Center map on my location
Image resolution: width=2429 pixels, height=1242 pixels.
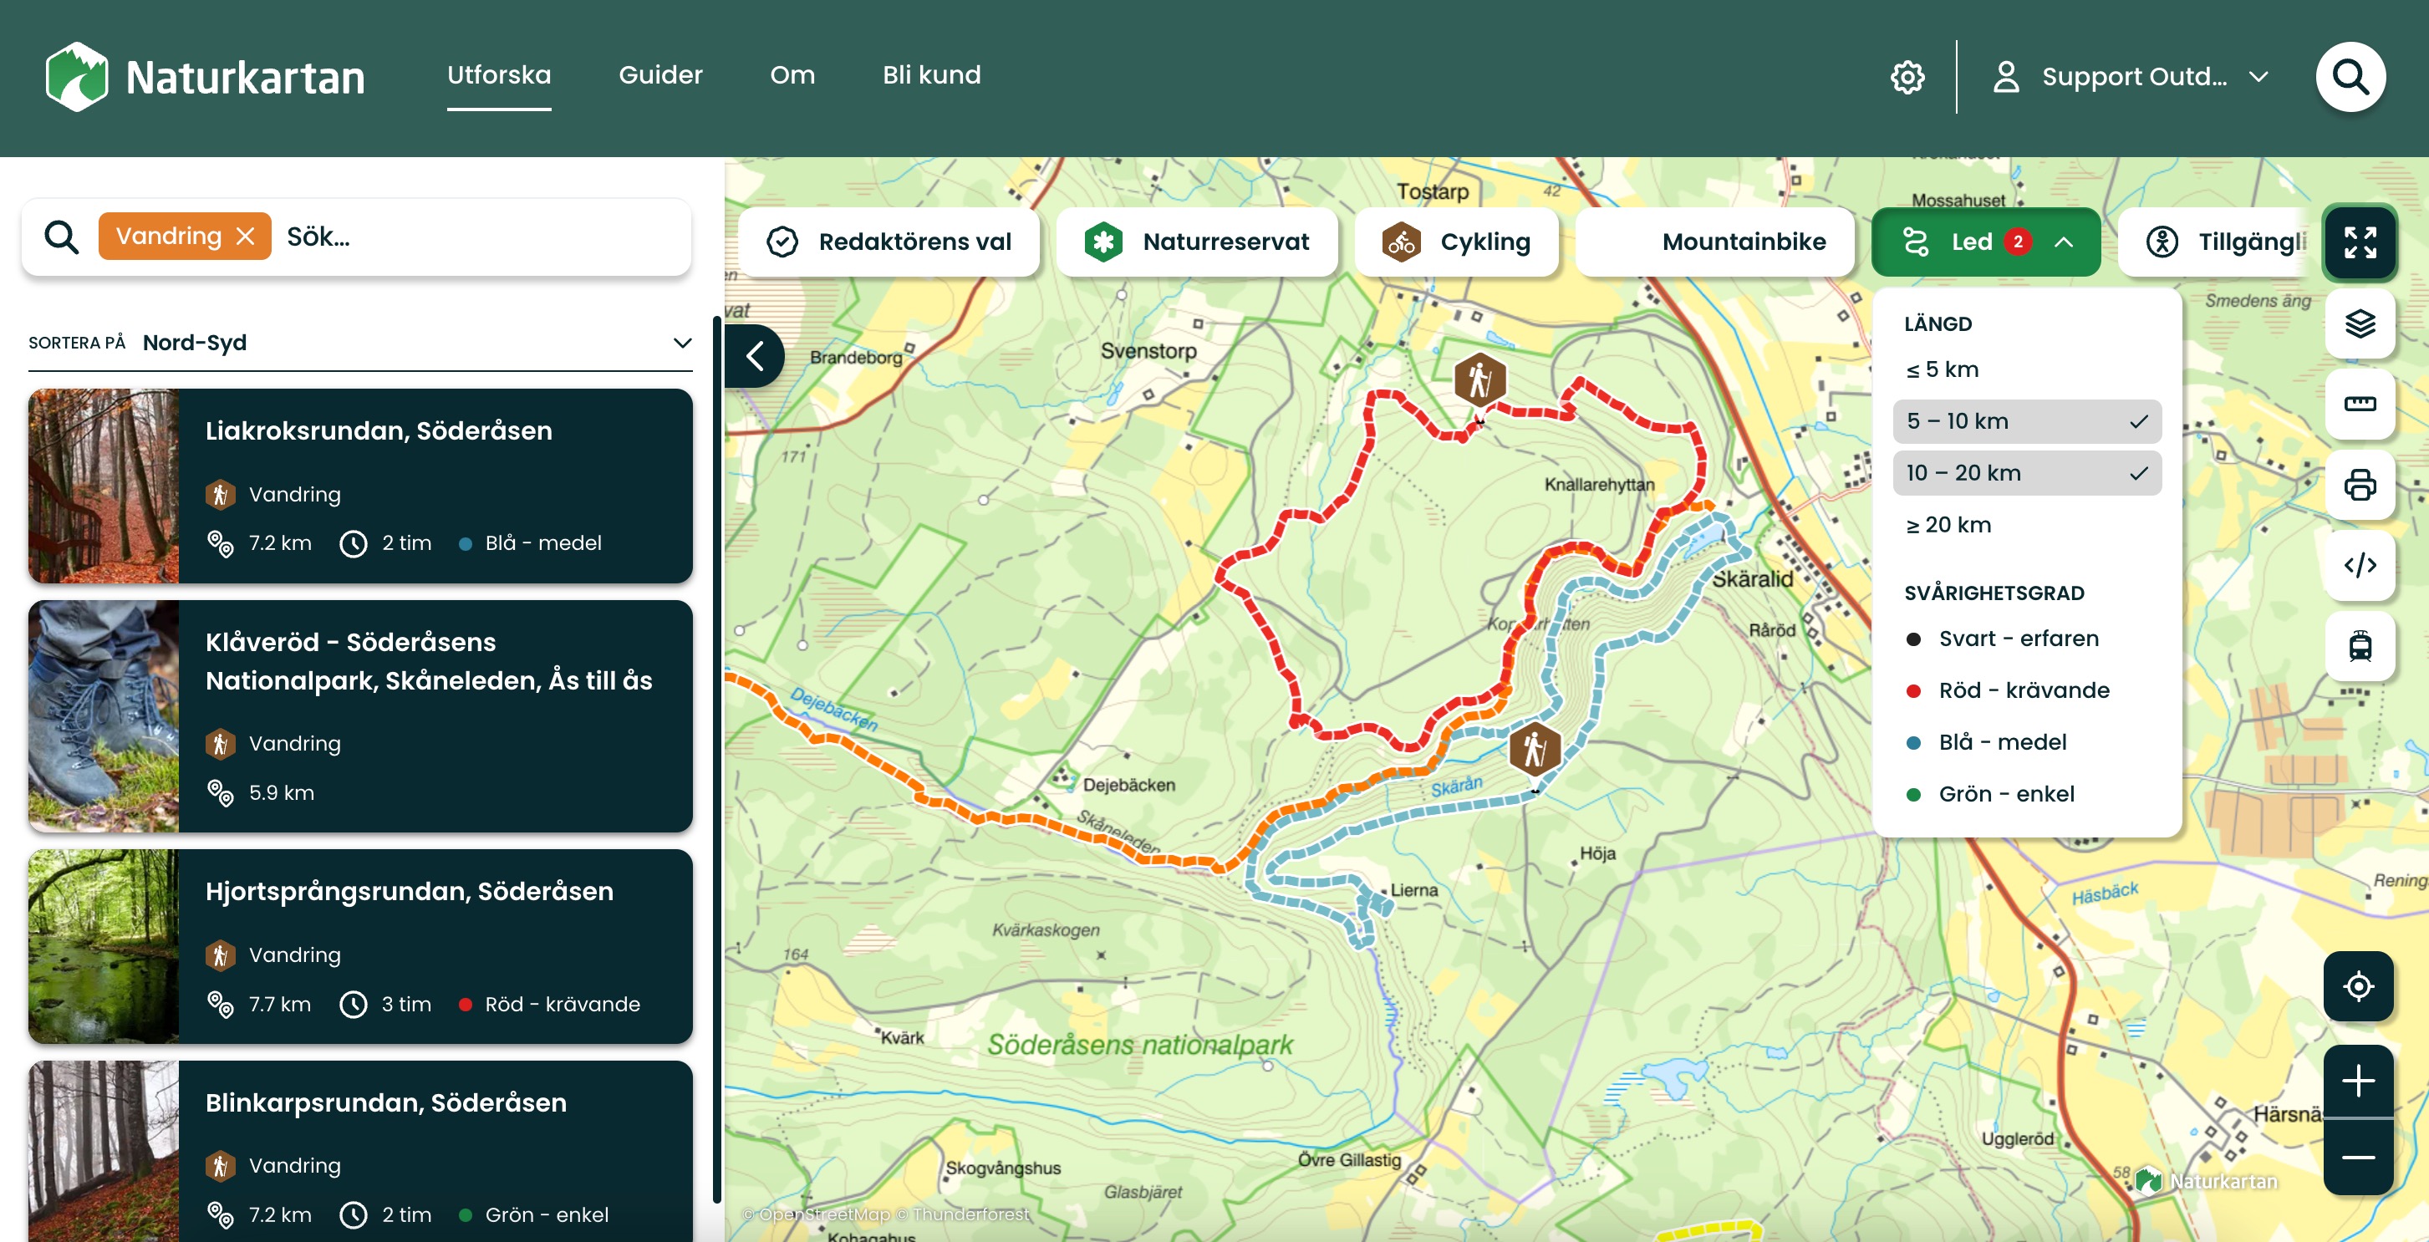[2357, 986]
